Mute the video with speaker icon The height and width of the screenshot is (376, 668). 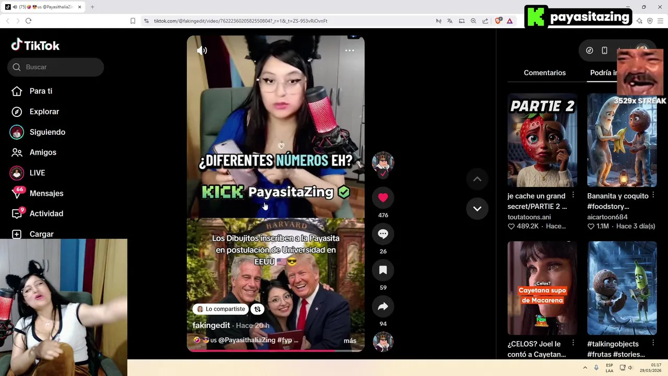click(202, 51)
